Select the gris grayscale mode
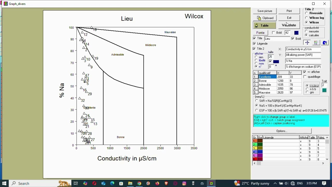The width and height of the screenshot is (332, 187). (x=307, y=92)
